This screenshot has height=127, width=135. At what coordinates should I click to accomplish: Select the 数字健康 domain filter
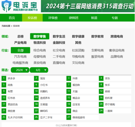click(78, 36)
